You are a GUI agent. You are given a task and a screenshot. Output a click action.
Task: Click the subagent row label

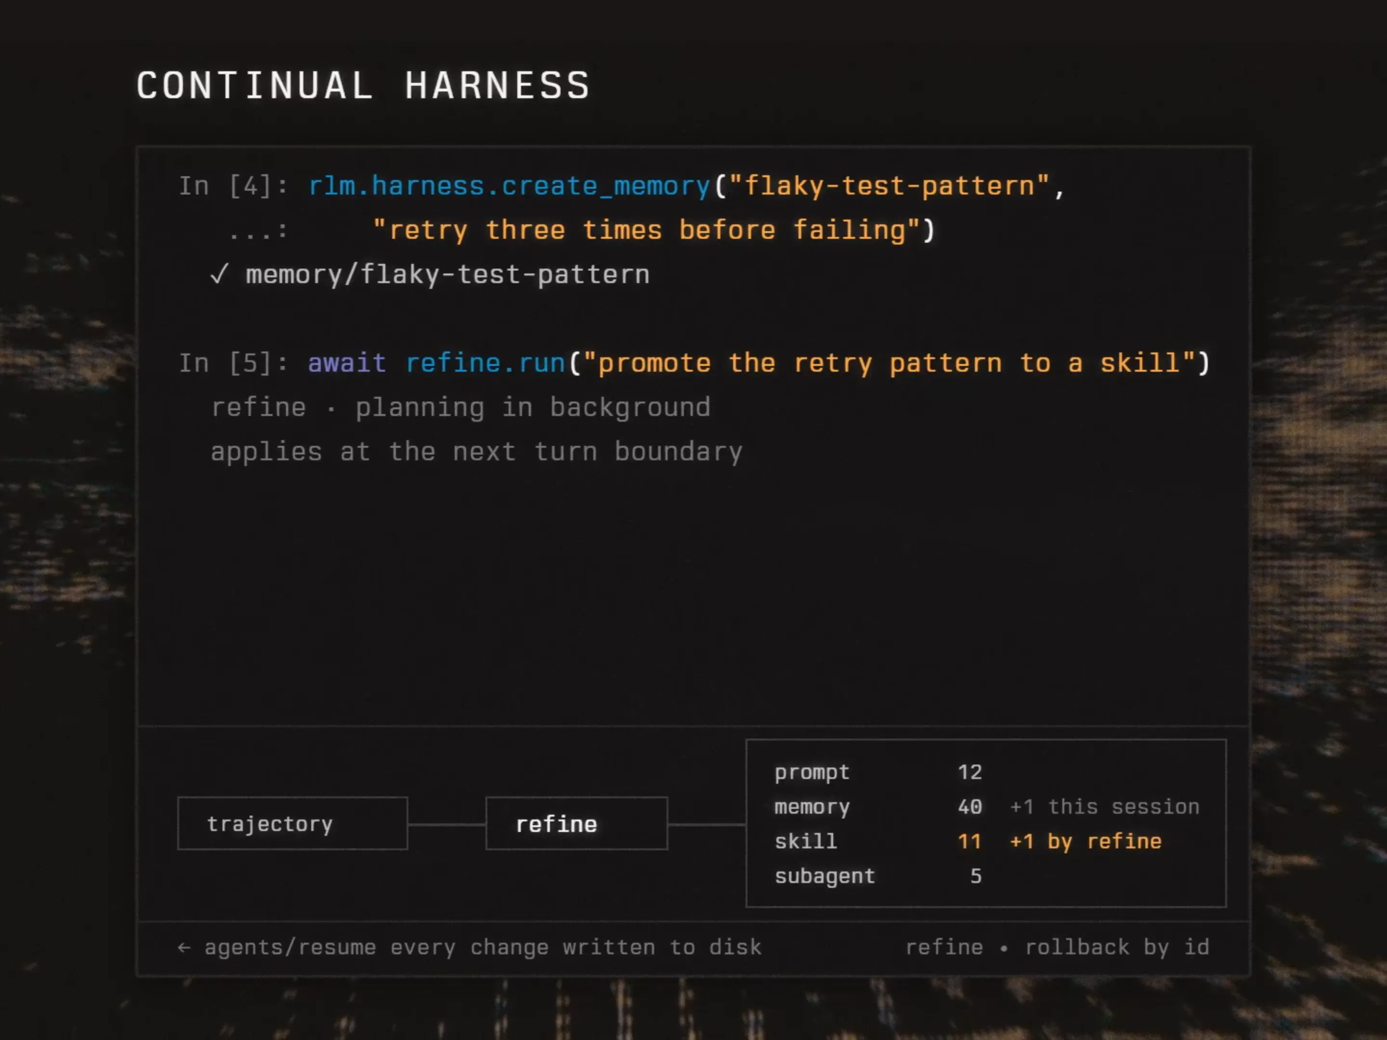824,876
